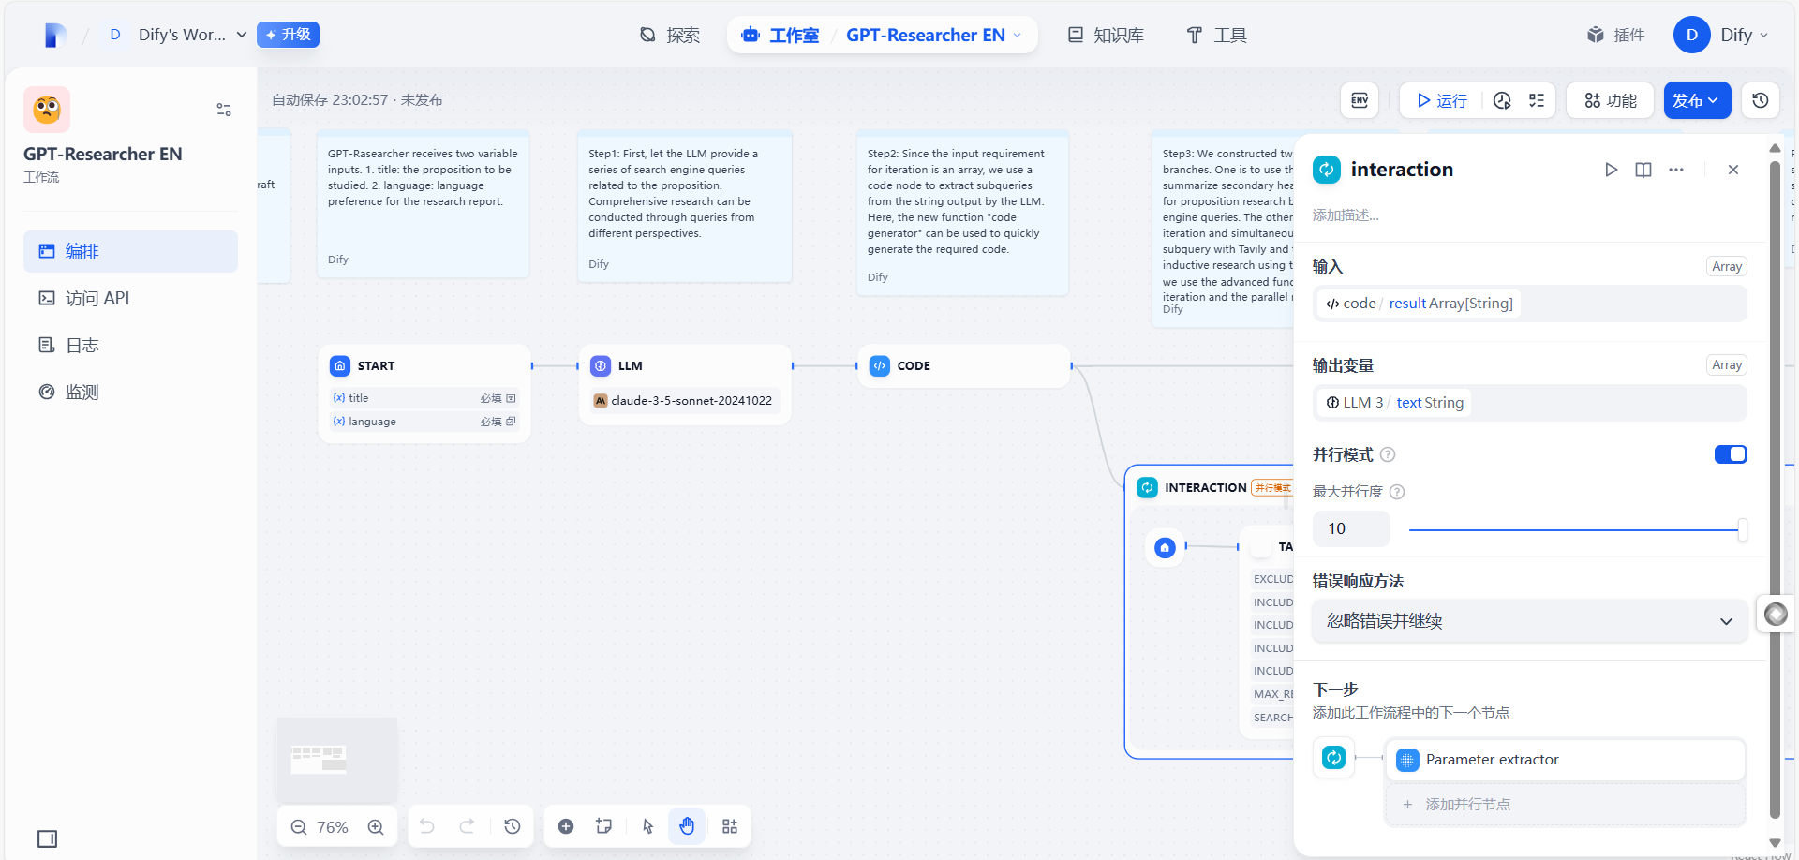Screen dimensions: 1799x860
Task: Open the ENV environment variables button
Action: 1360,100
